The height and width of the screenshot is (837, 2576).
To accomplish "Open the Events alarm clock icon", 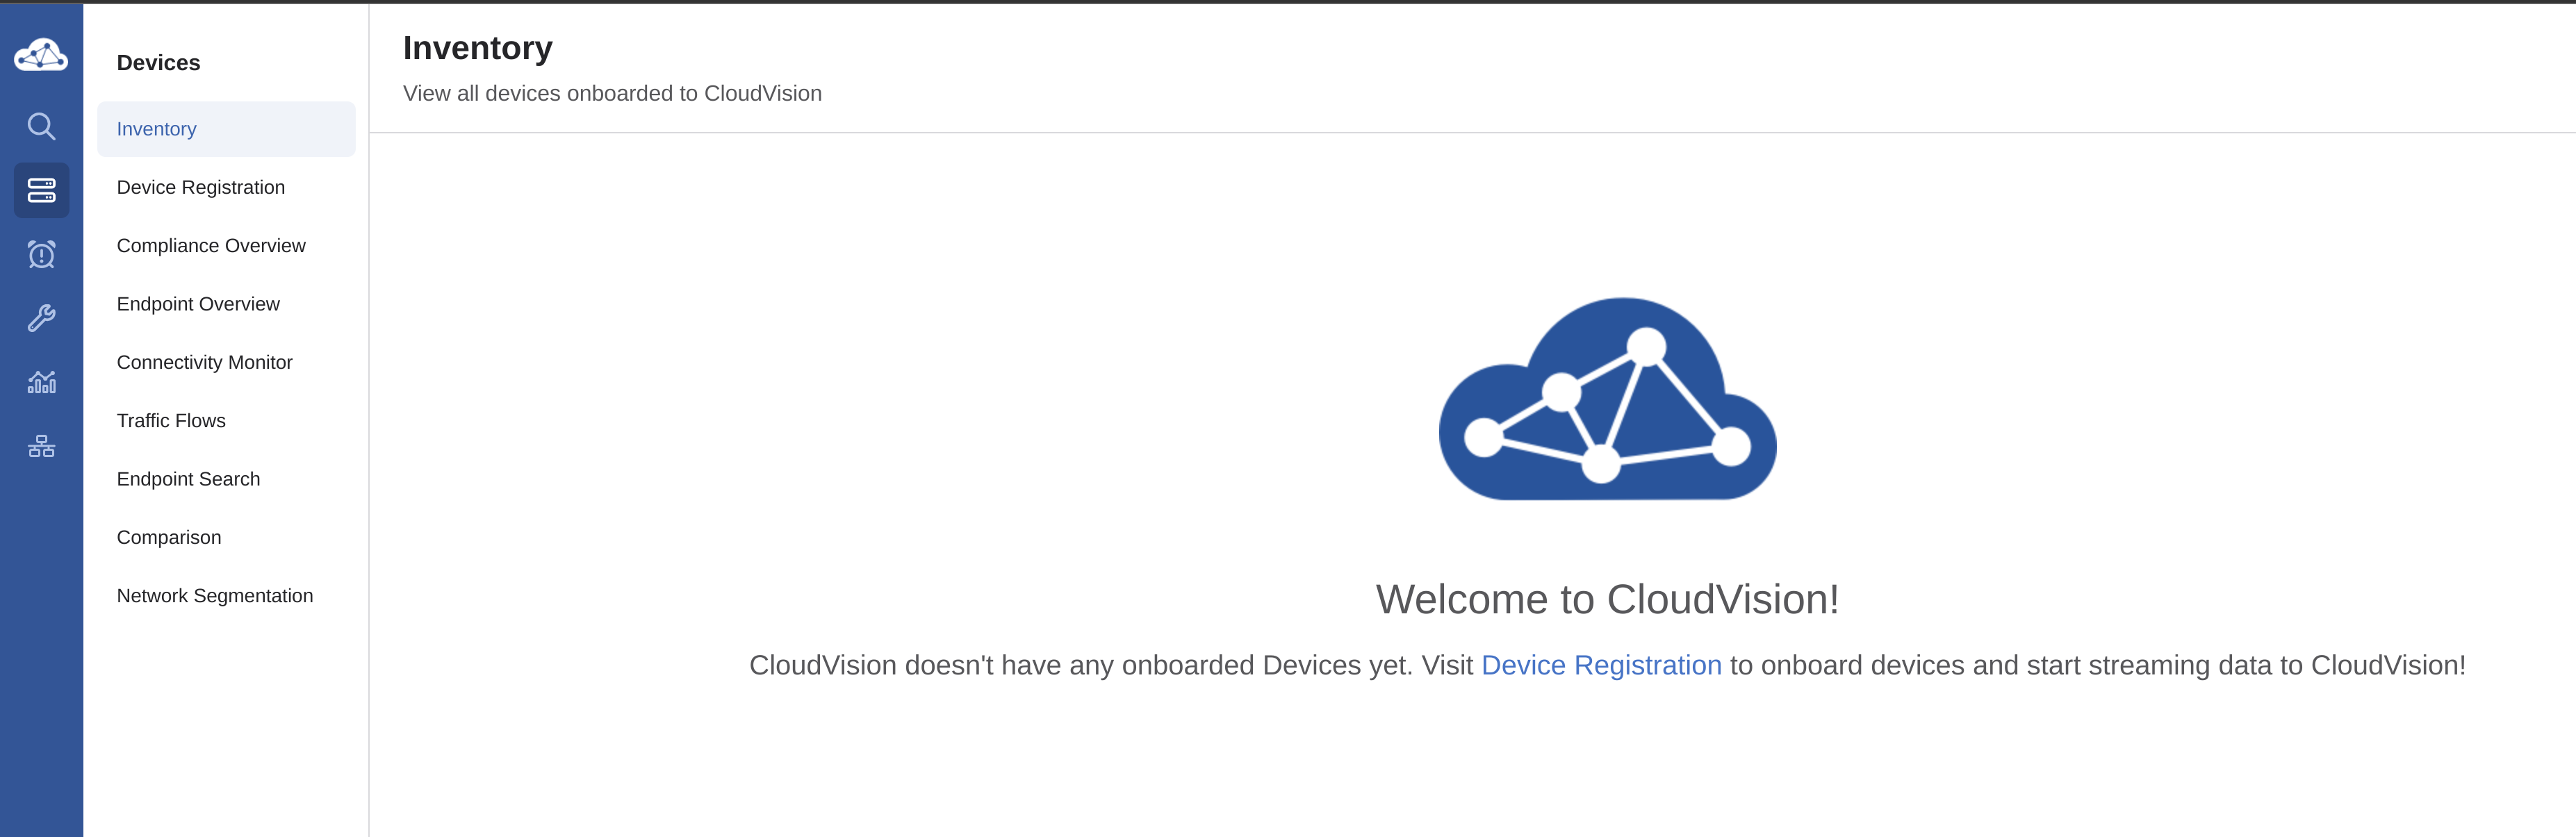I will [x=41, y=254].
